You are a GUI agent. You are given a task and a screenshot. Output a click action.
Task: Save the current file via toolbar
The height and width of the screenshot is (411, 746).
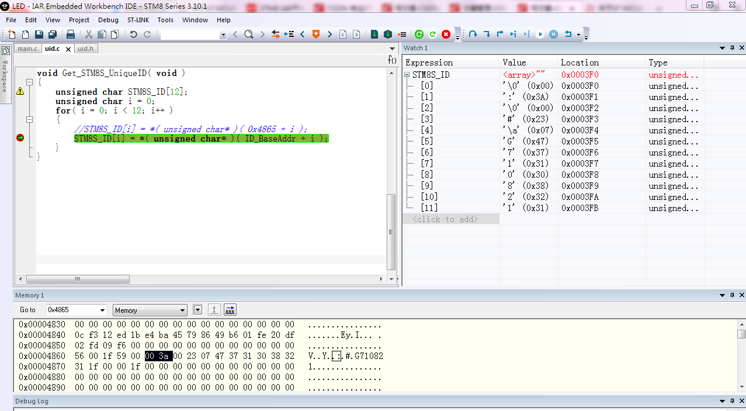point(39,34)
